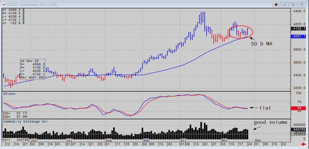Click the 'Dec' month label on the time axis
309x149 pixels.
coord(258,140)
